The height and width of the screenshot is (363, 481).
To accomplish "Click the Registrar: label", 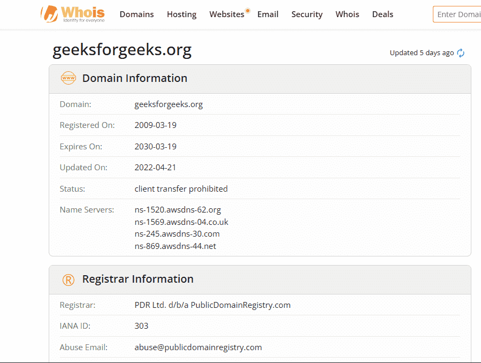I will [78, 305].
